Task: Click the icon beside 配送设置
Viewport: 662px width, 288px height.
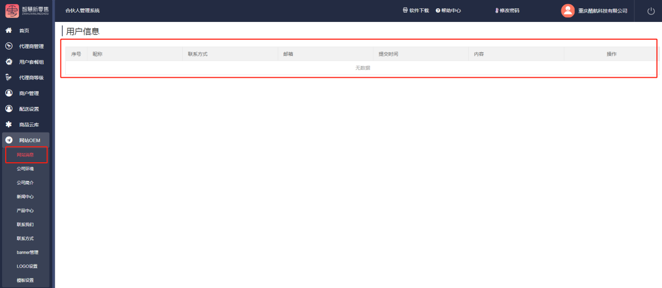Action: tap(8, 109)
